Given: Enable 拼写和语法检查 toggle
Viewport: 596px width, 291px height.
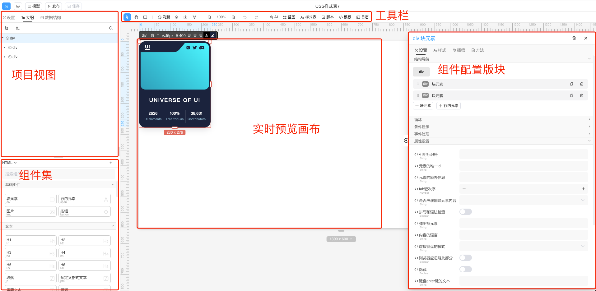Looking at the screenshot, I should (x=466, y=212).
